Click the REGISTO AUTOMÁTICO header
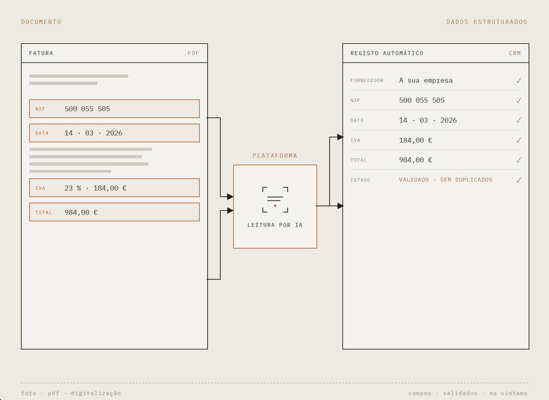This screenshot has height=400, width=549. tap(387, 53)
